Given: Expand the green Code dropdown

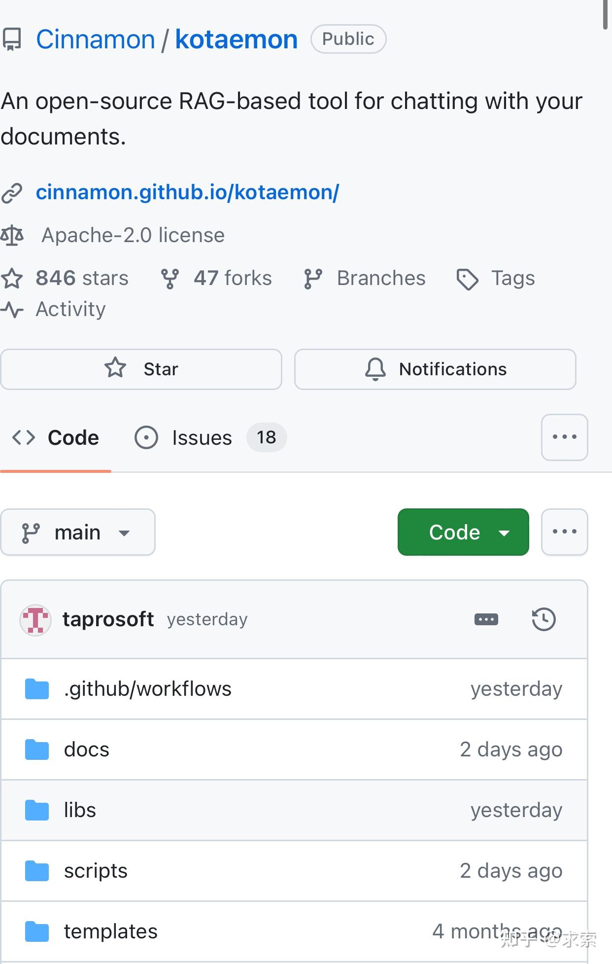Looking at the screenshot, I should coord(463,533).
